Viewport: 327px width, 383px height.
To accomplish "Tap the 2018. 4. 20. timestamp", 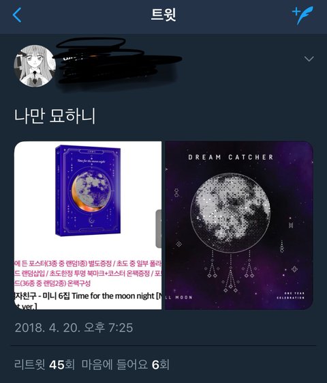I will (x=74, y=328).
